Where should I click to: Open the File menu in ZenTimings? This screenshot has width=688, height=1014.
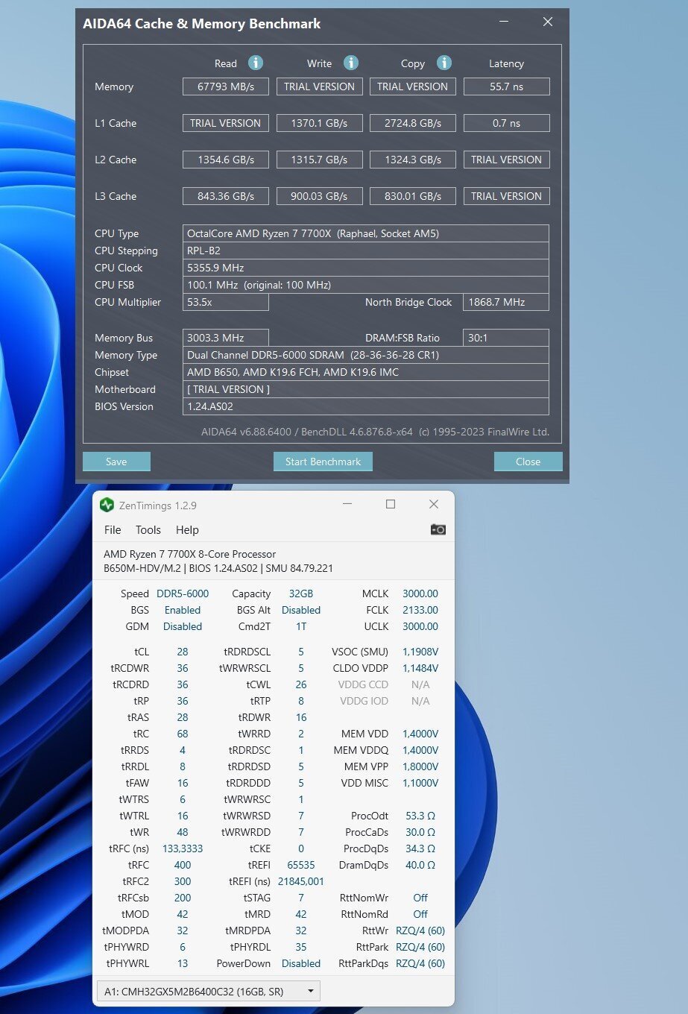coord(113,530)
